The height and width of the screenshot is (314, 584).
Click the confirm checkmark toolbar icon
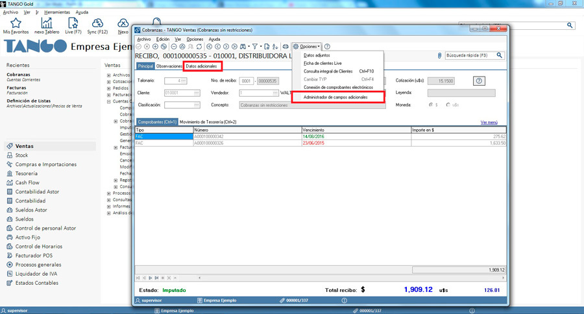point(139,47)
